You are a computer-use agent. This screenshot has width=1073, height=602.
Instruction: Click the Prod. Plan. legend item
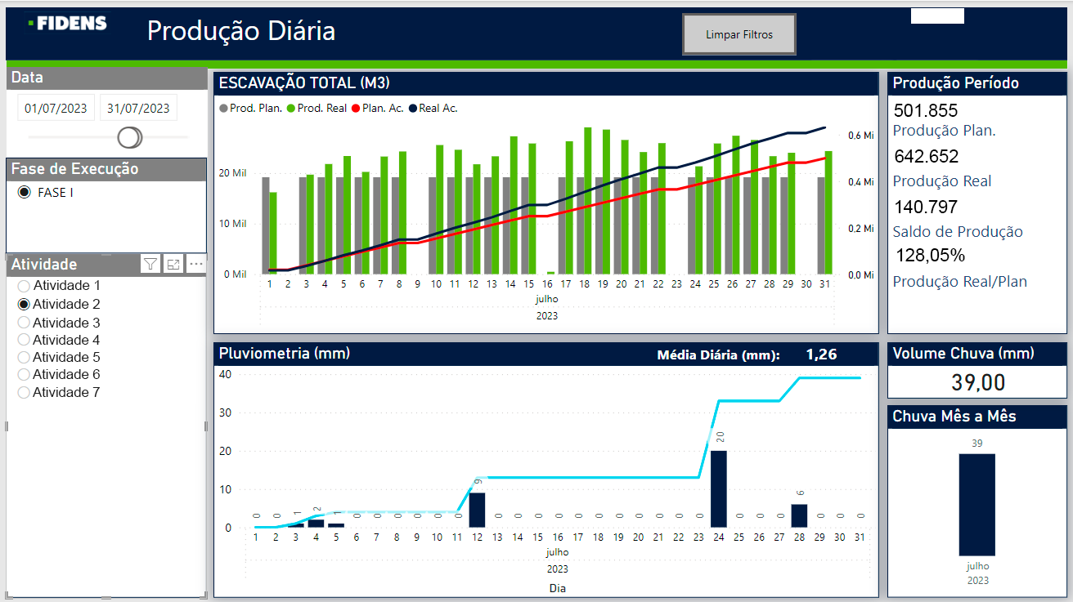[x=250, y=108]
